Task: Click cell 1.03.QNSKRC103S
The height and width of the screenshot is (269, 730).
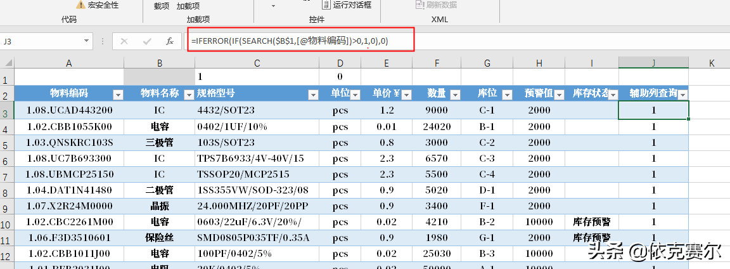Action: 69,142
